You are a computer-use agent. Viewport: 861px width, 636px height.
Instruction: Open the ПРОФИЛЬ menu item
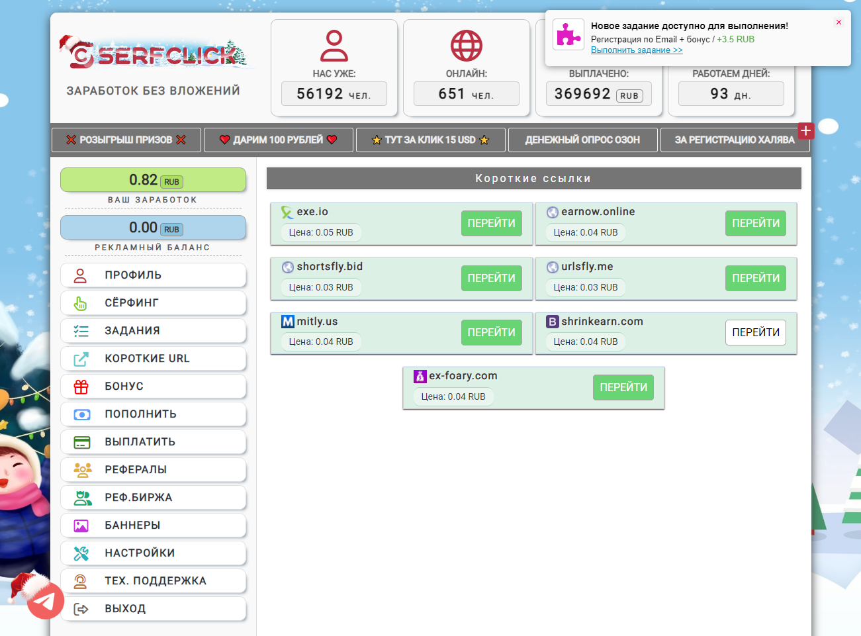(x=153, y=275)
